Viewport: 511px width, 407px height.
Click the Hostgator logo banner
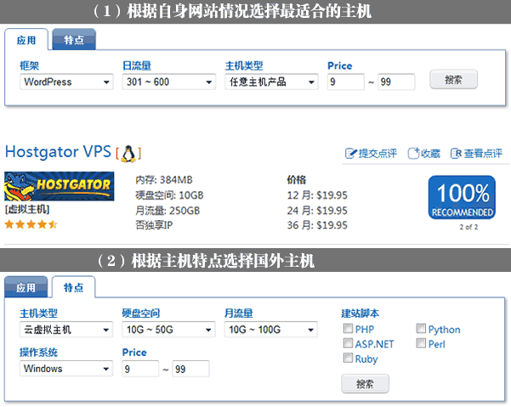60,186
